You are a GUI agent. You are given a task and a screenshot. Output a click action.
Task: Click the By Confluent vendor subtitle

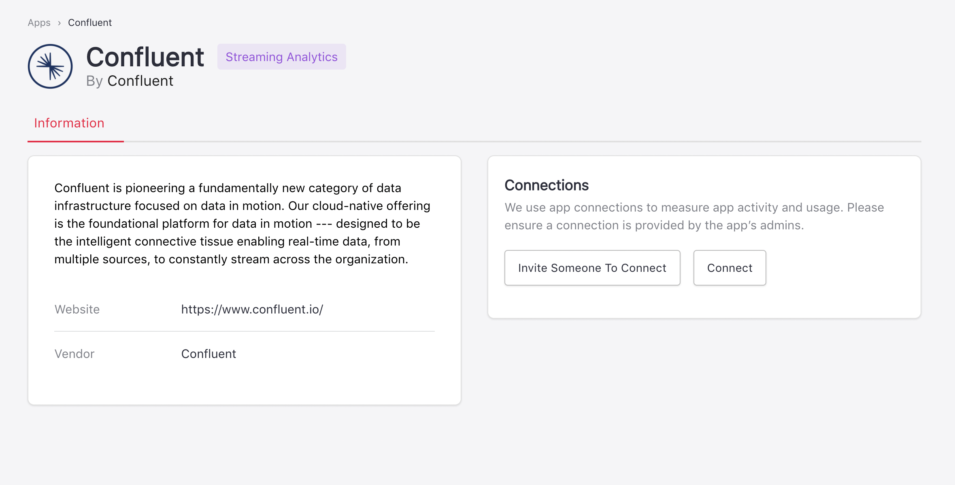point(130,81)
